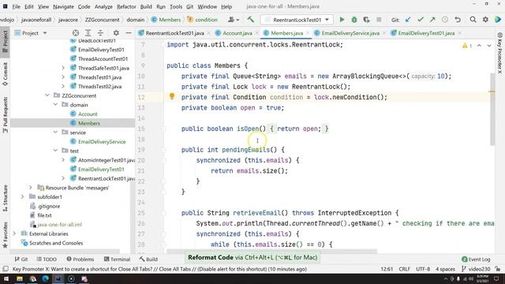Click the yellow intention lightbulb

(172, 96)
